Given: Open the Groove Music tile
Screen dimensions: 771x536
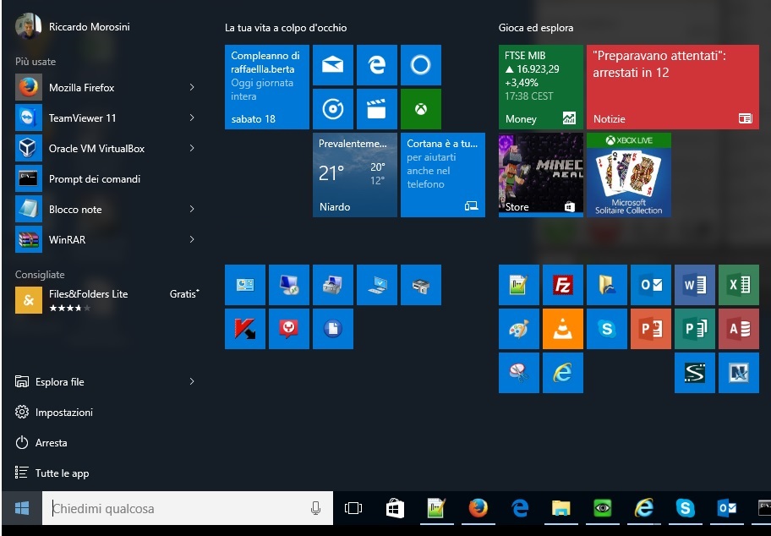Looking at the screenshot, I should [x=333, y=109].
